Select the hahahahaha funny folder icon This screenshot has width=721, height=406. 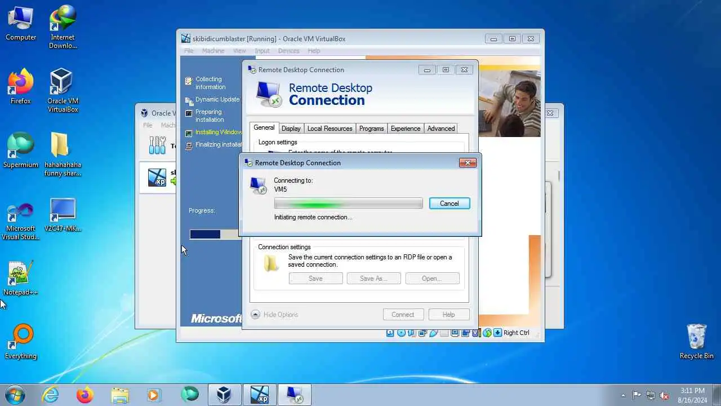(63, 155)
